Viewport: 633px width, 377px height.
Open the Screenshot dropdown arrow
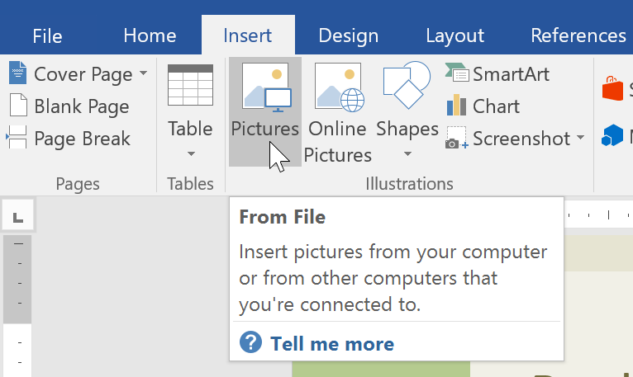point(580,138)
